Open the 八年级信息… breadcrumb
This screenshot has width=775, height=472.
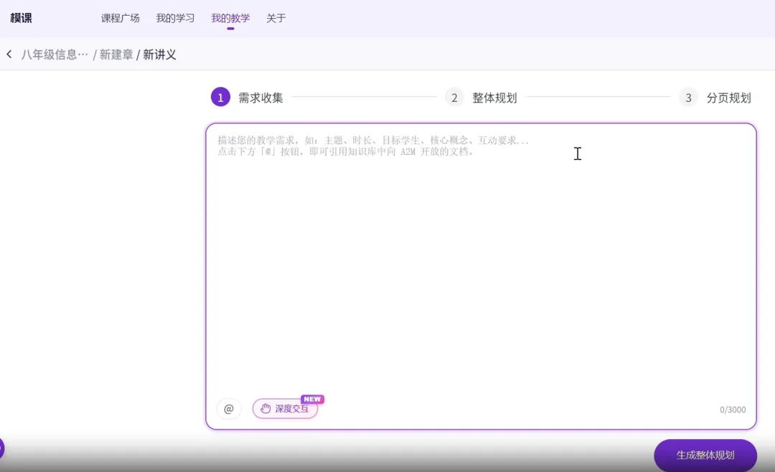55,55
